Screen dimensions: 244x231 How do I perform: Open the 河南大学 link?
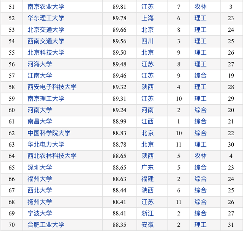(x=40, y=110)
